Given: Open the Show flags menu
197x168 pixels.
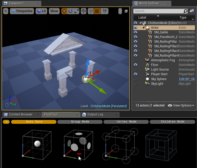Looking at the screenshot, I should pyautogui.click(x=54, y=11).
